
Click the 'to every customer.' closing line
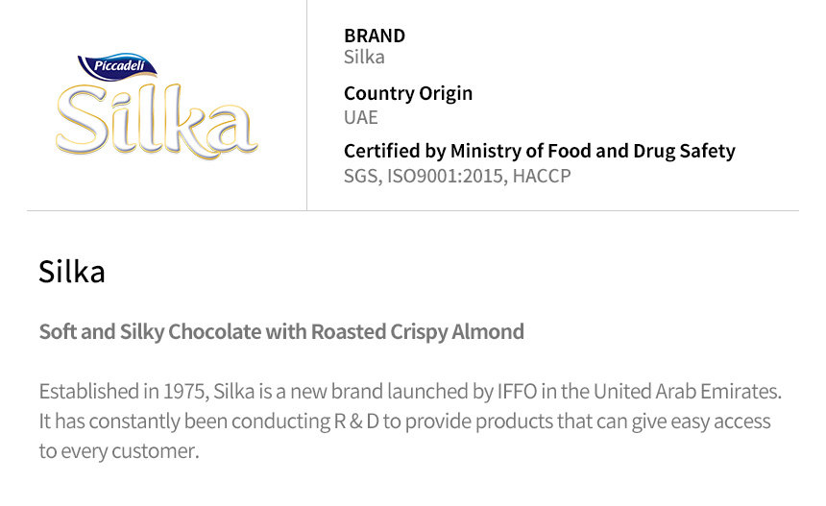tap(120, 452)
